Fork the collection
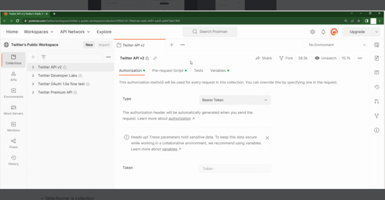 [x=286, y=58]
